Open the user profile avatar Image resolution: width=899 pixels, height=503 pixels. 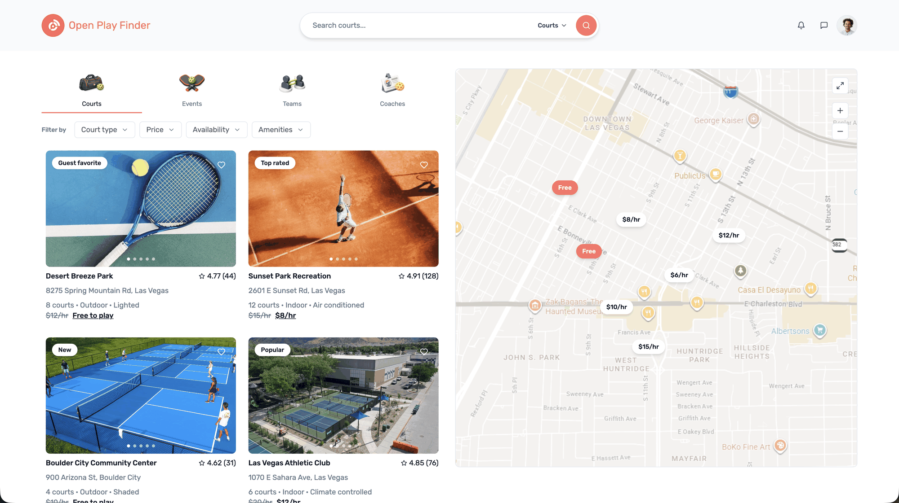[847, 25]
